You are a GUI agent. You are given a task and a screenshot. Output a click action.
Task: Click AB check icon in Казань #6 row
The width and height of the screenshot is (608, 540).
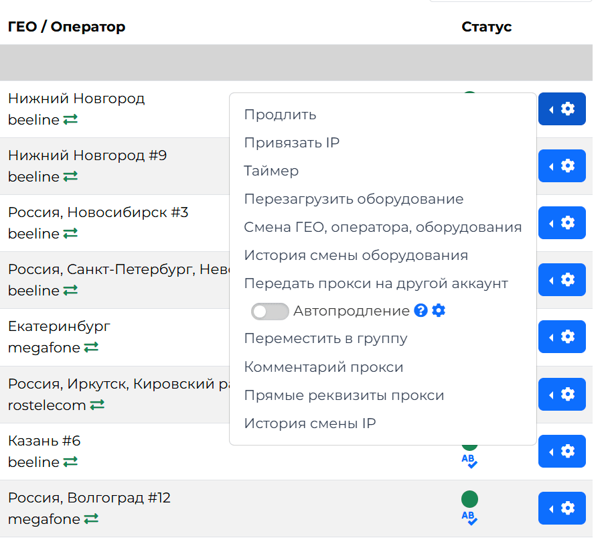[x=469, y=460]
